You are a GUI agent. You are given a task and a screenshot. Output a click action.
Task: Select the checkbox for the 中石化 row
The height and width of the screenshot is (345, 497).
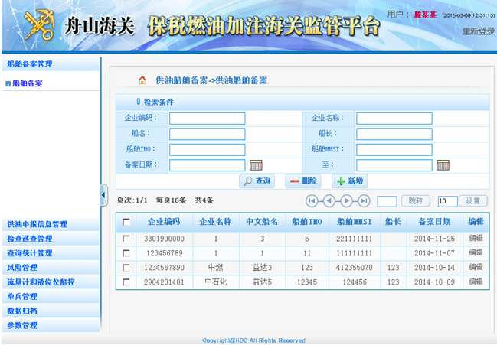[126, 282]
